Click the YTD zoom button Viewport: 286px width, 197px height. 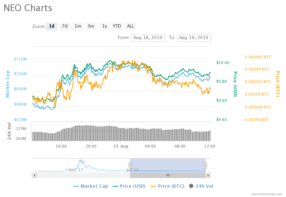(x=117, y=26)
